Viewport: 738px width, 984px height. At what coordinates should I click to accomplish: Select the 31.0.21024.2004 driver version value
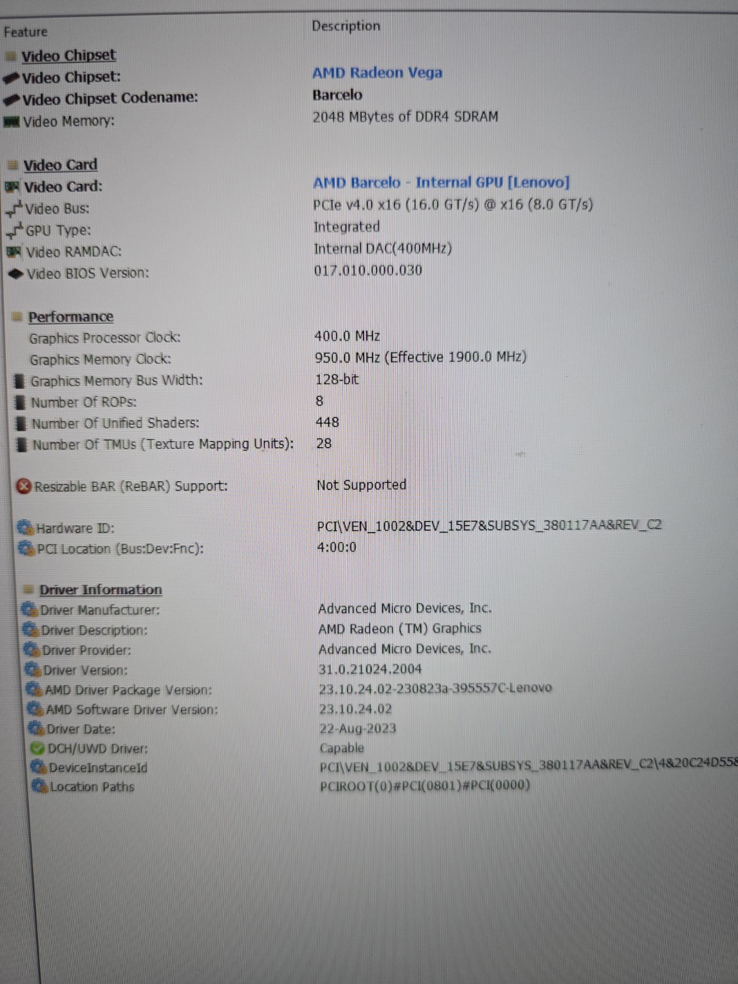tap(370, 669)
